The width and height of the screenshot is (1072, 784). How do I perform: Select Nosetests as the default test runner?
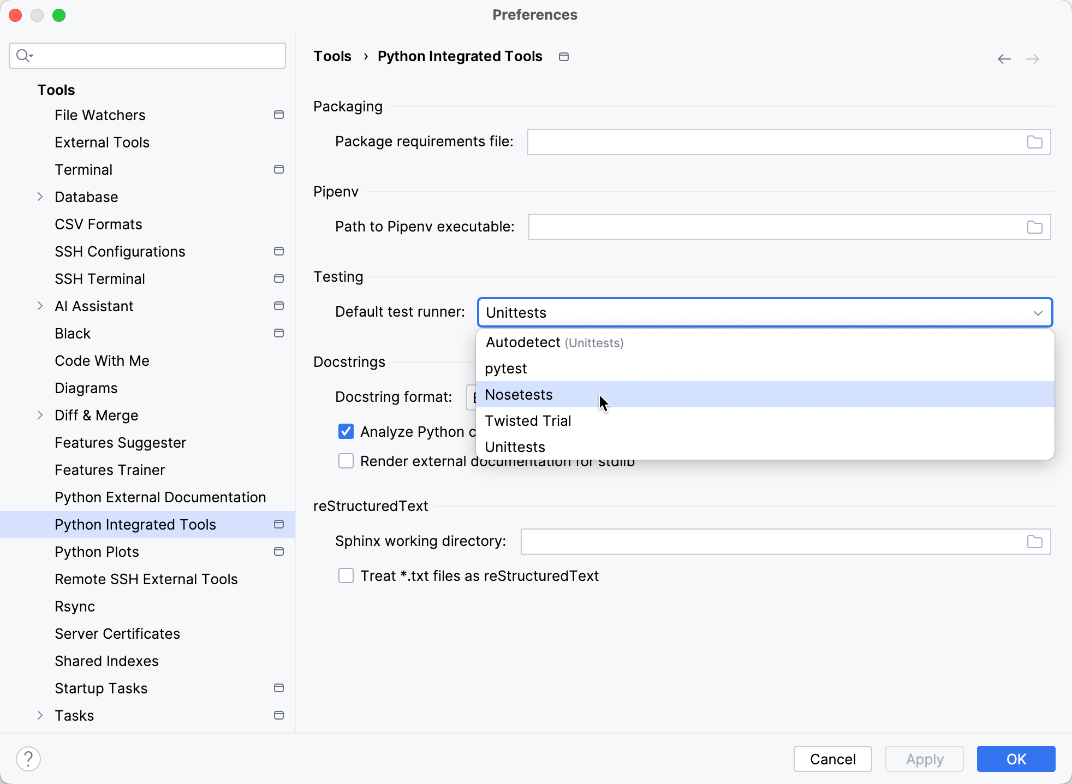tap(519, 395)
